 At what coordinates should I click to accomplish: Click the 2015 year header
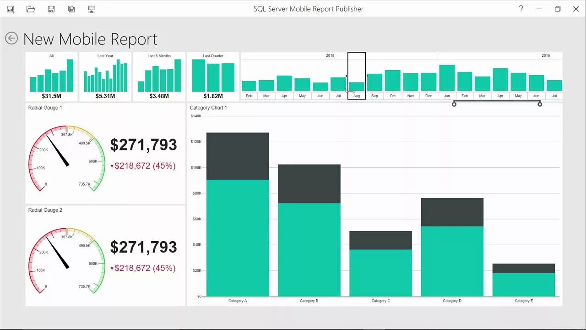[x=330, y=55]
